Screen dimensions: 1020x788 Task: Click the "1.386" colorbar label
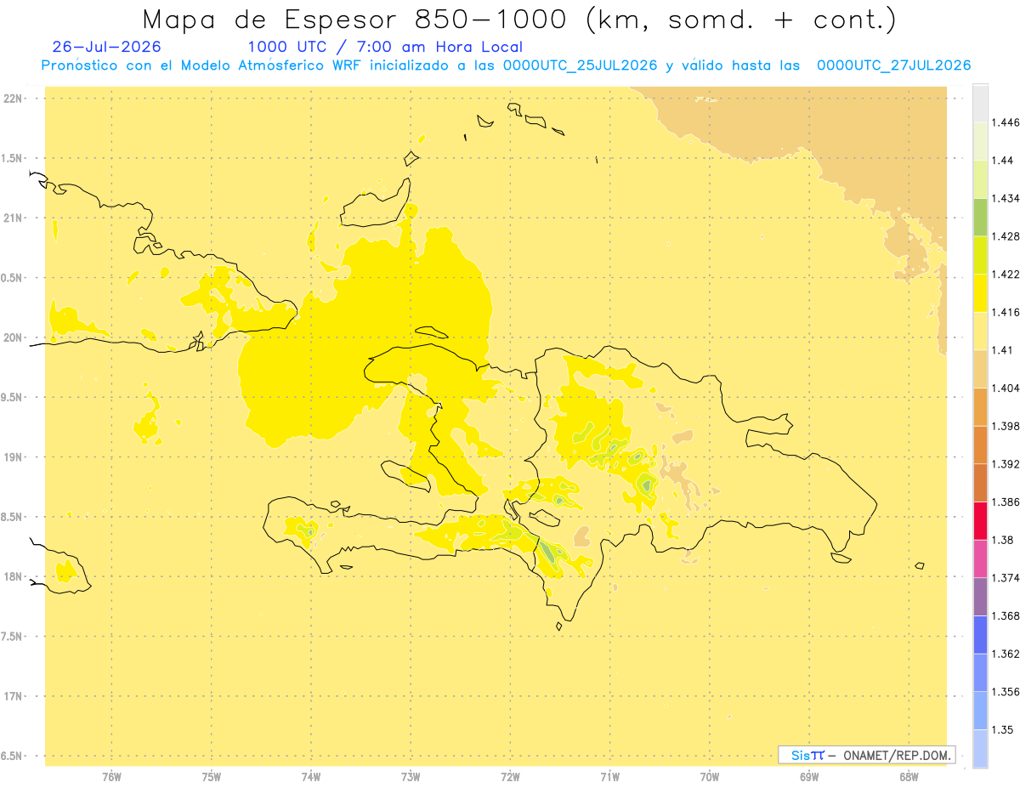point(1005,502)
